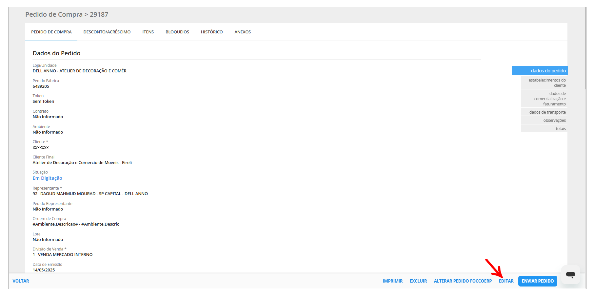The width and height of the screenshot is (593, 296).
Task: Click the Dados do Pedido heading
Action: pyautogui.click(x=57, y=53)
